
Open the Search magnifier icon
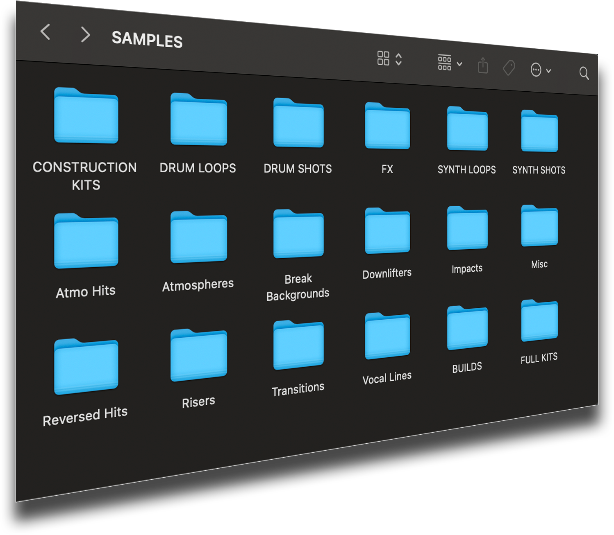[584, 73]
